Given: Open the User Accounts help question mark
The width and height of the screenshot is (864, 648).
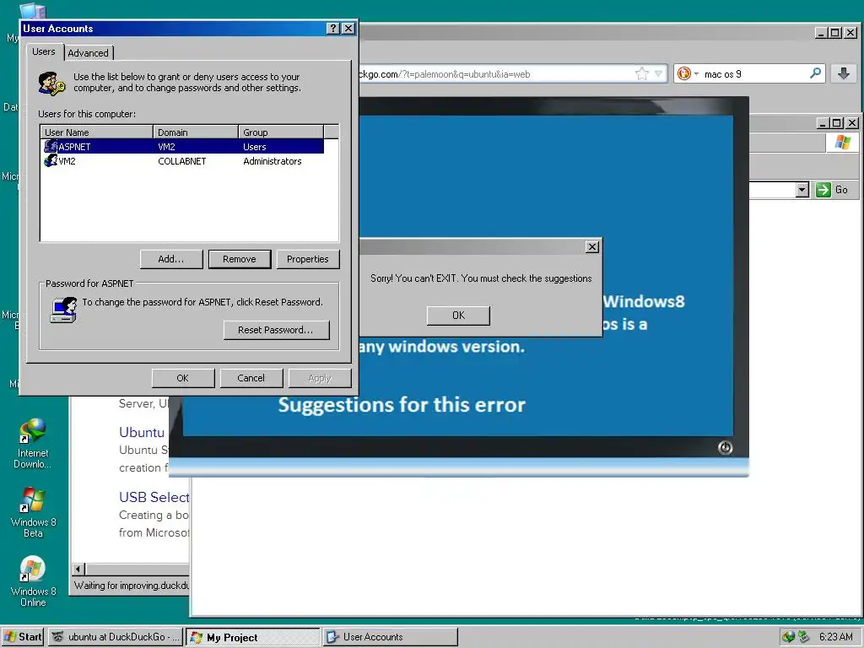Looking at the screenshot, I should coord(332,29).
